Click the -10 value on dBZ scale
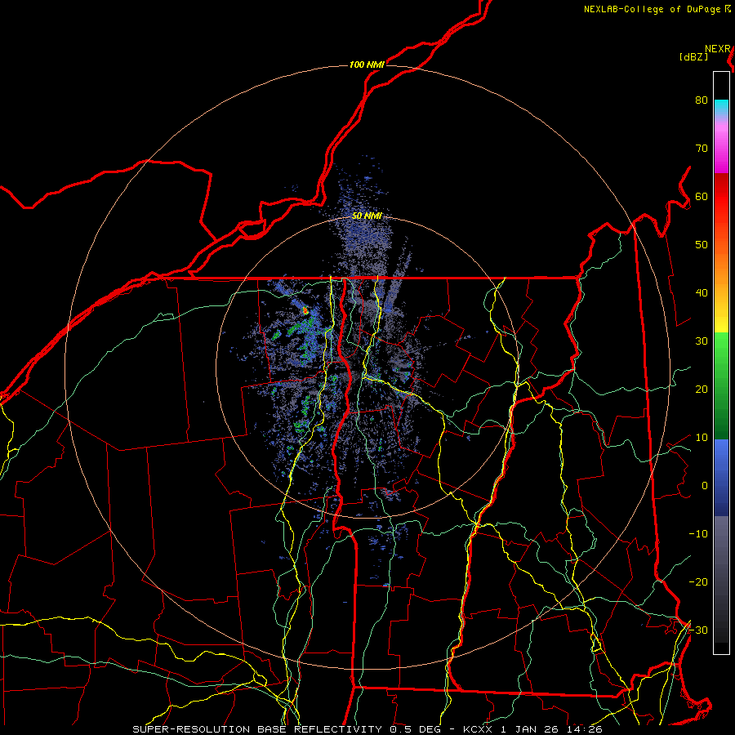 pyautogui.click(x=698, y=533)
